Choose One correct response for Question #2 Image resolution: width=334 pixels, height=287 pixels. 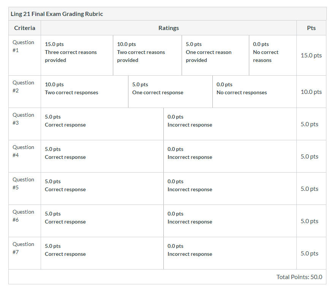coord(170,92)
